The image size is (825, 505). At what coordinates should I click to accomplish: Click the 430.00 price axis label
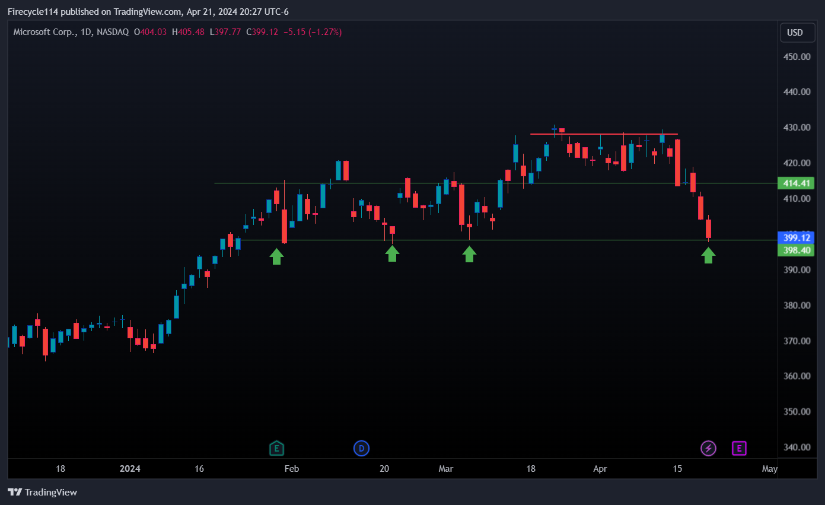[797, 128]
